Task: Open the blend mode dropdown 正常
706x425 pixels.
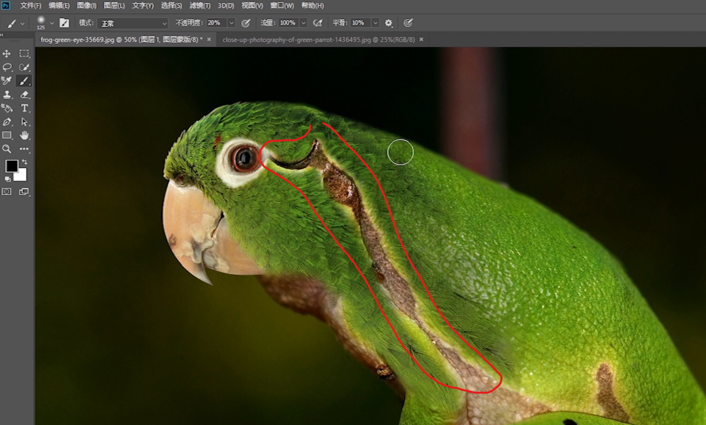Action: click(133, 23)
